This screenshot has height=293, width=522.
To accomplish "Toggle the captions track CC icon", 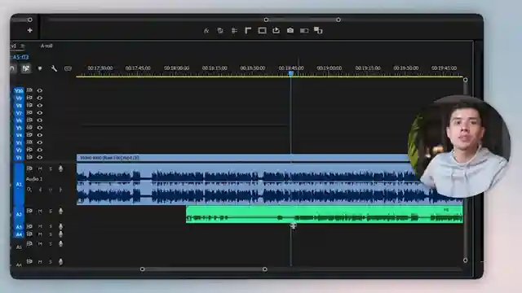I will pos(68,68).
